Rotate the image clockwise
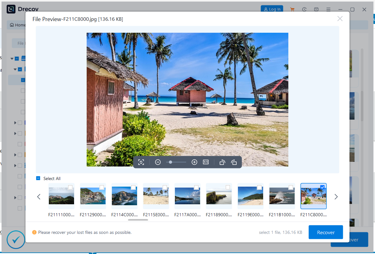The width and height of the screenshot is (375, 254). pyautogui.click(x=234, y=162)
